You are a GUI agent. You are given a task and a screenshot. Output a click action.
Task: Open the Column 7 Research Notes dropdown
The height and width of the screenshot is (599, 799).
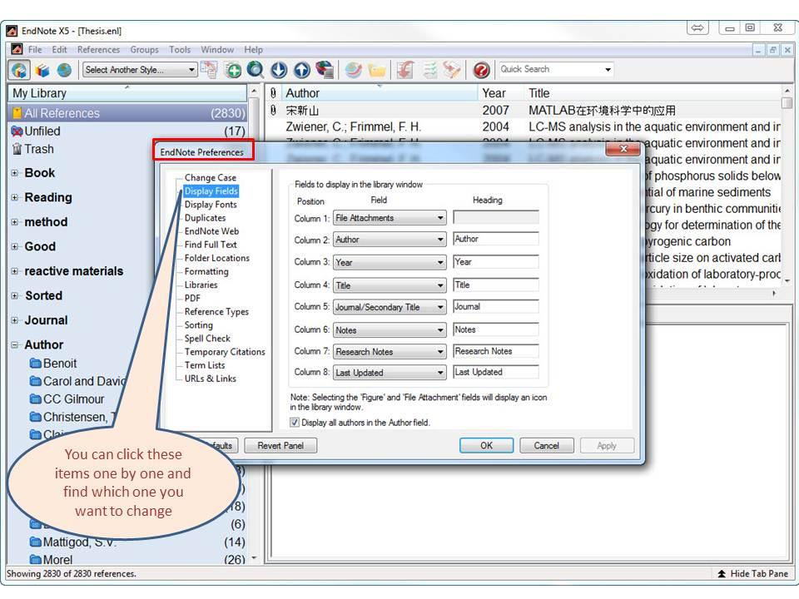point(390,351)
